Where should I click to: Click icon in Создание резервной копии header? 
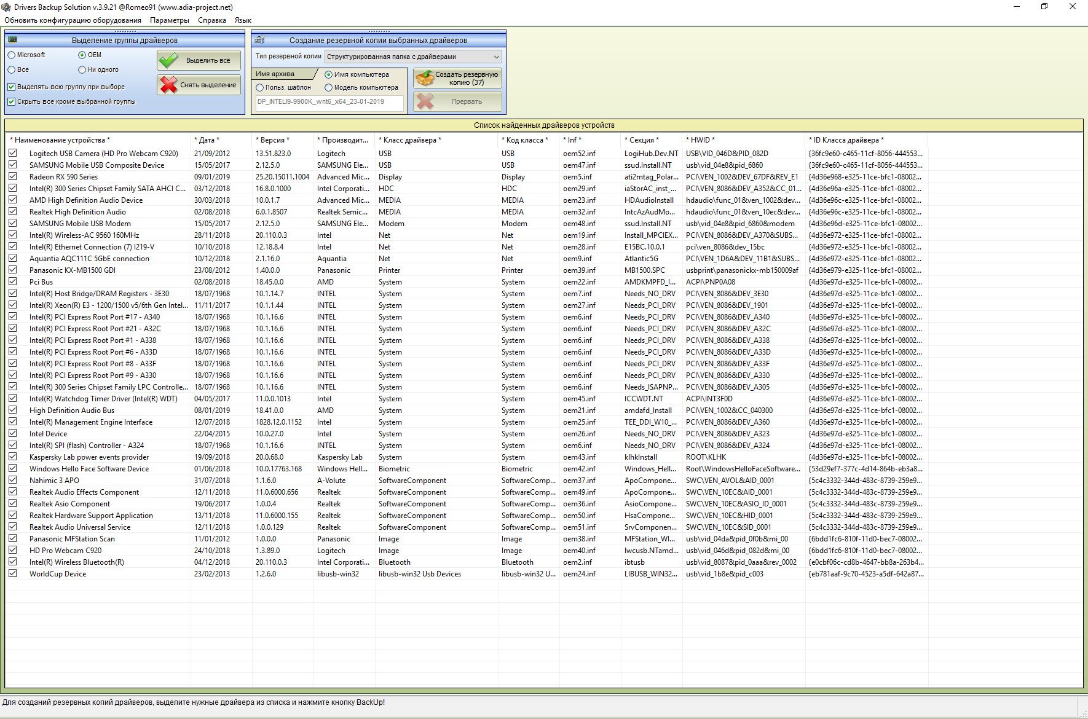[x=259, y=40]
